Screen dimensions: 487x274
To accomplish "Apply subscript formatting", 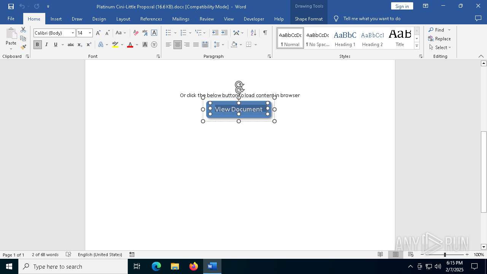I will point(80,45).
